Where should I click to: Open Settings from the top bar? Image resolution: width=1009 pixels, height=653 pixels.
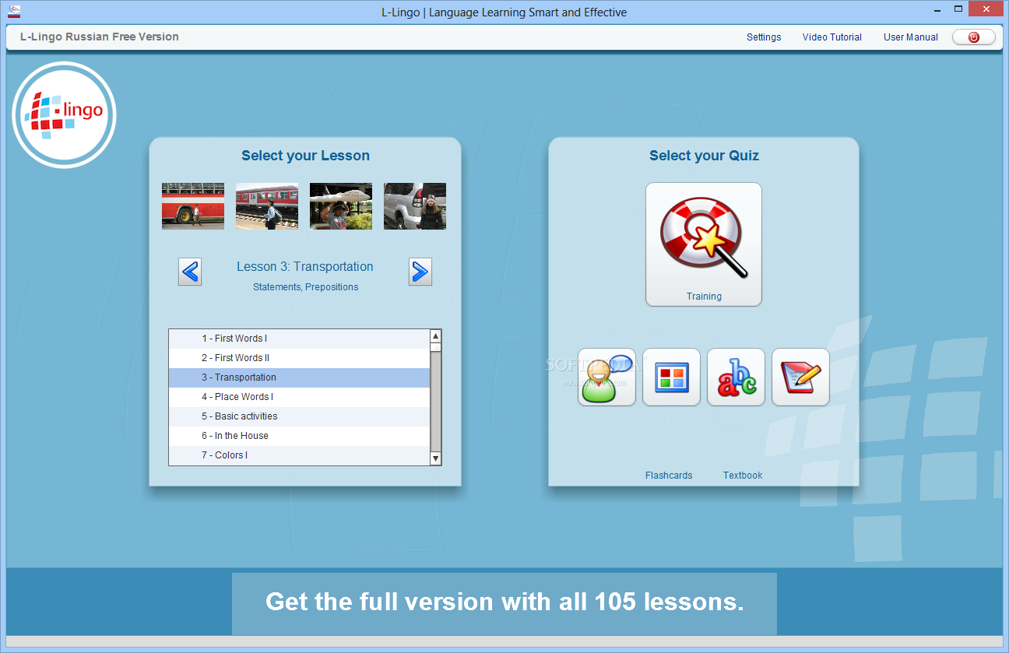pos(764,37)
